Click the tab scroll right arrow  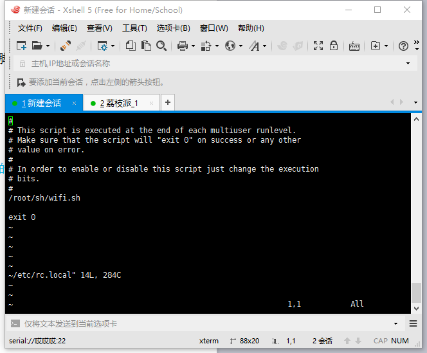401,102
